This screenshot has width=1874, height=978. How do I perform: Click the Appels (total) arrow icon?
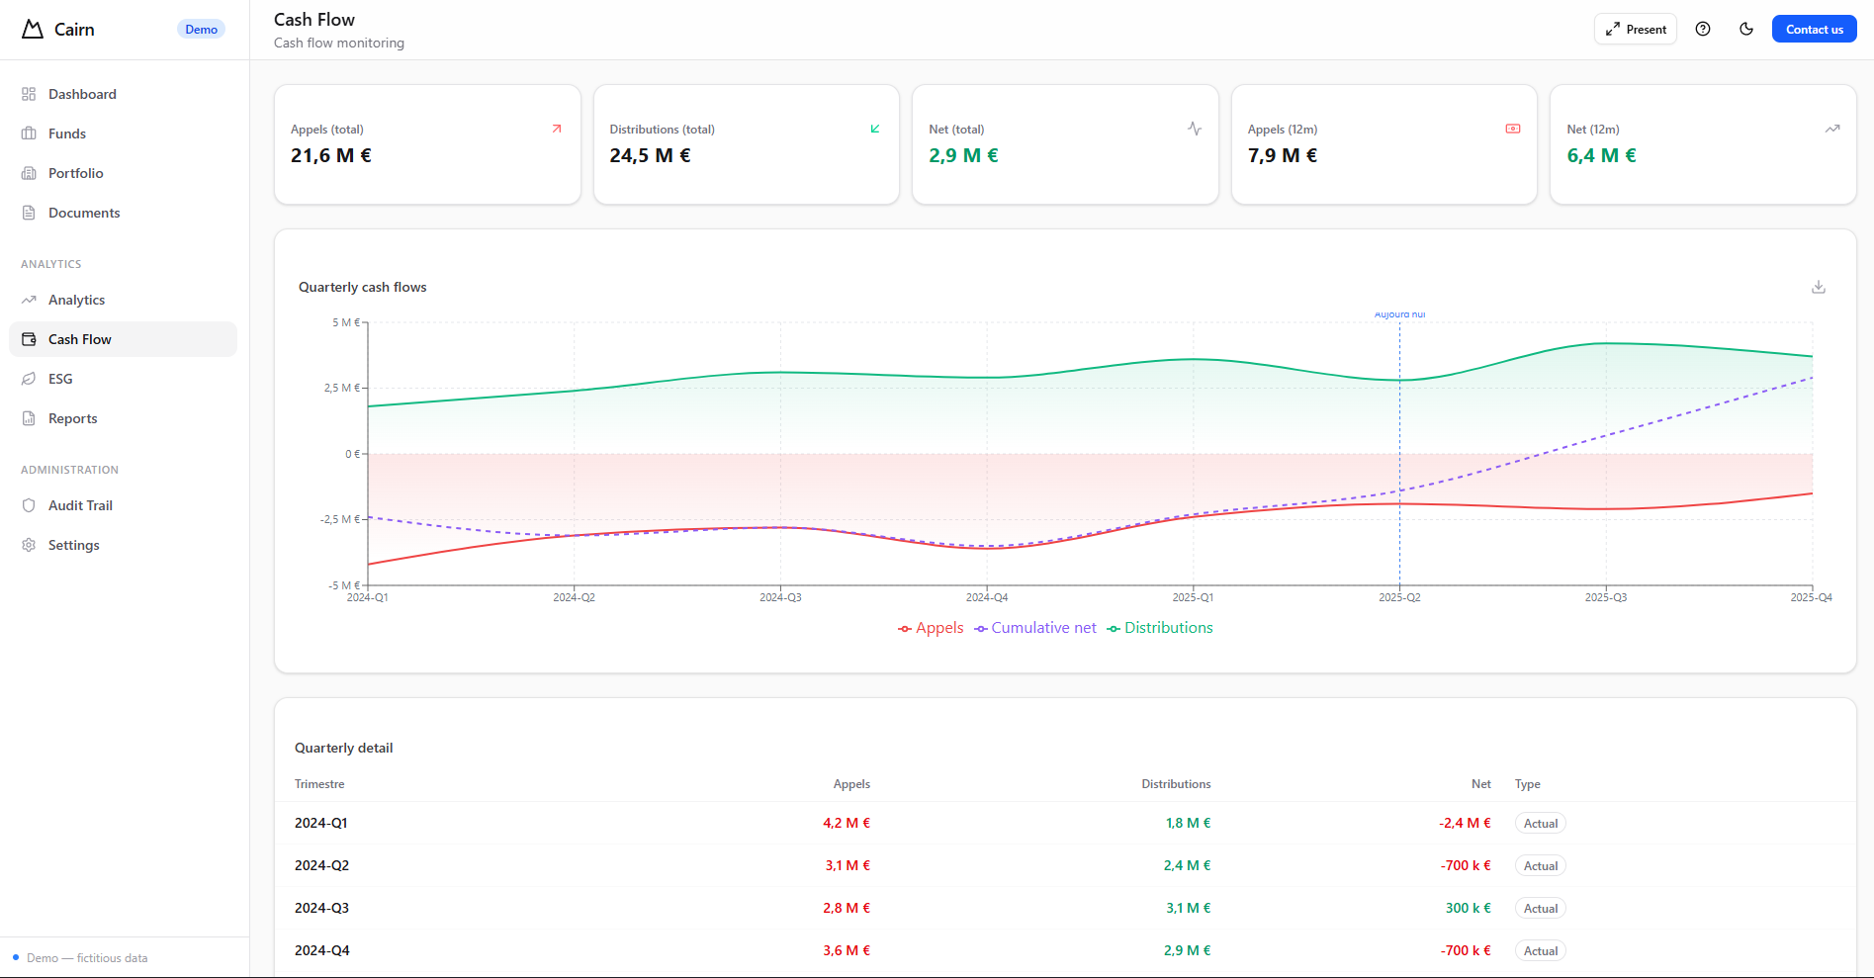pos(557,129)
